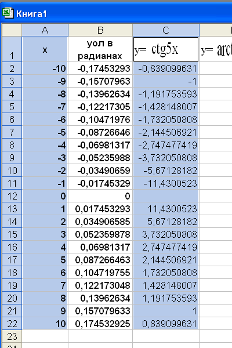Click cell with value -2,747477419

166,145
